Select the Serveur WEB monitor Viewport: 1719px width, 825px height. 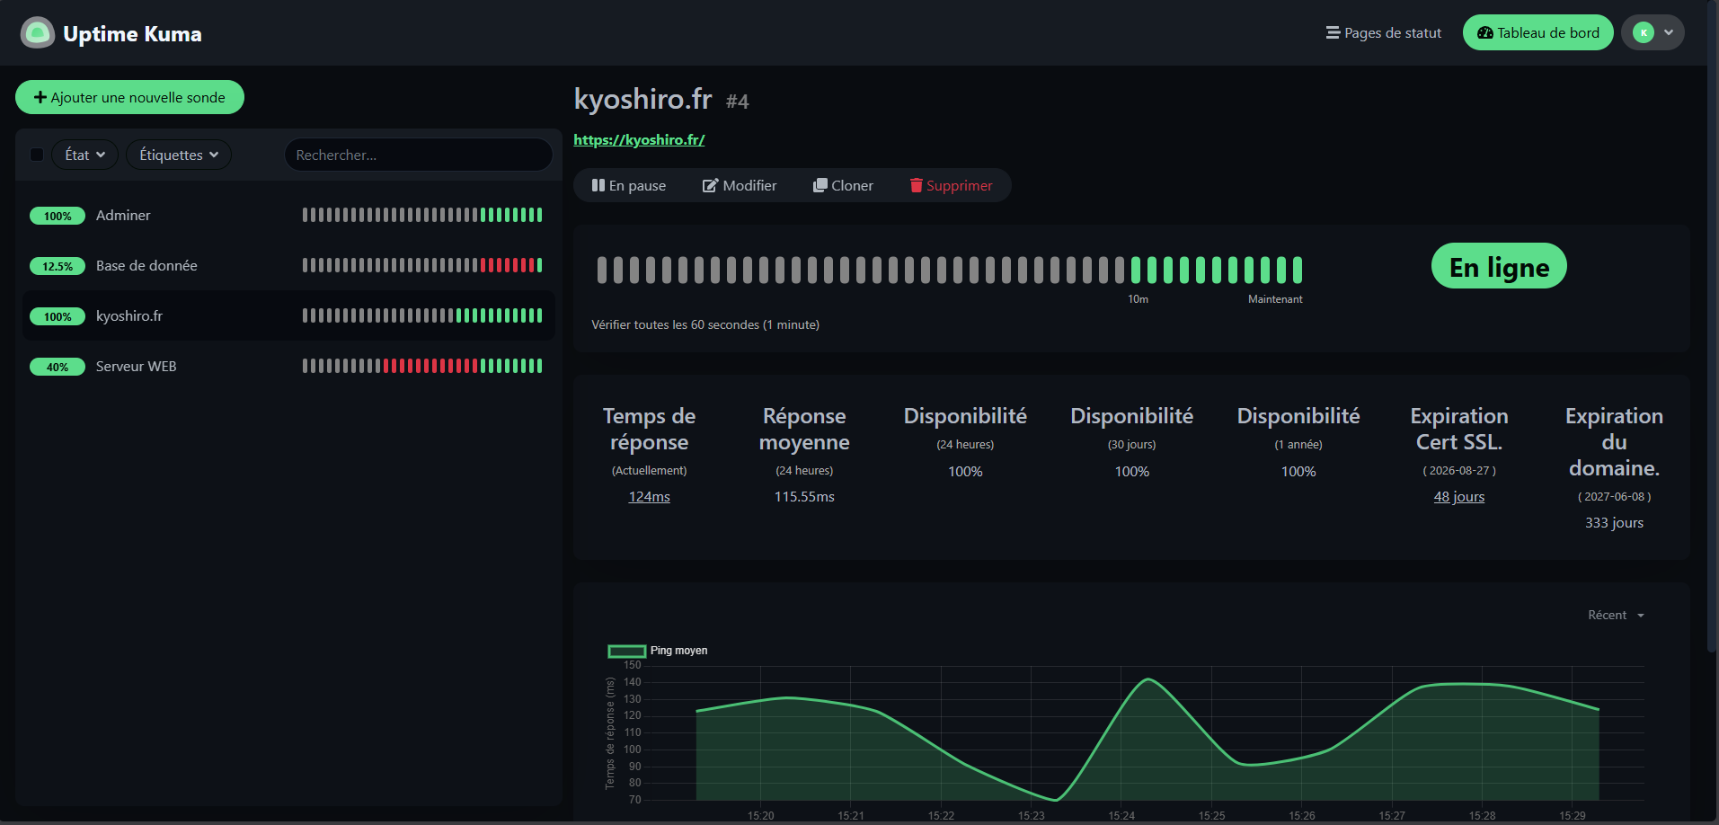(288, 366)
